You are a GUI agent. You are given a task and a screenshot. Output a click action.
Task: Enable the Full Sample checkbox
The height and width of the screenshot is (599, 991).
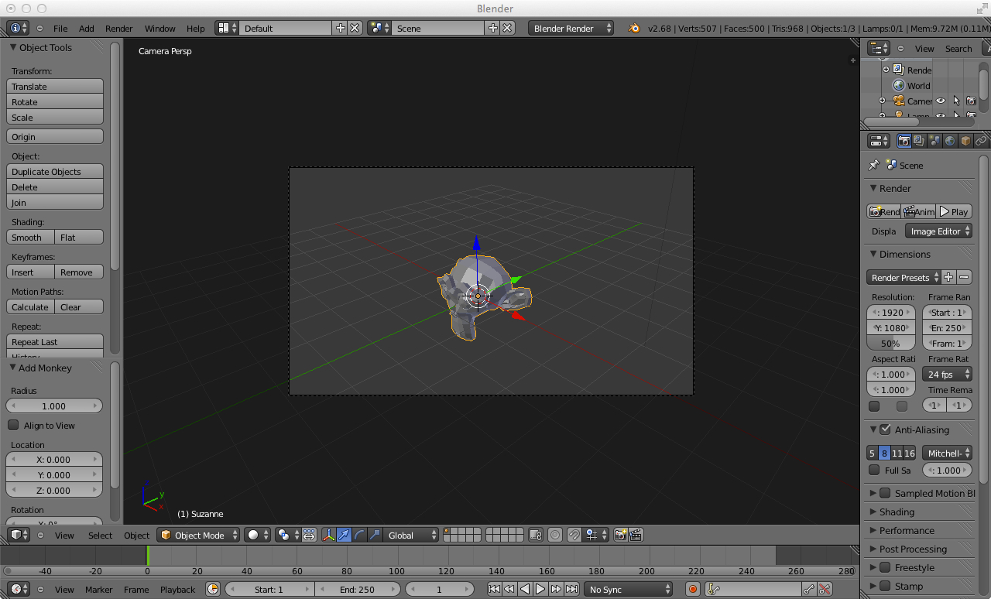click(x=874, y=470)
